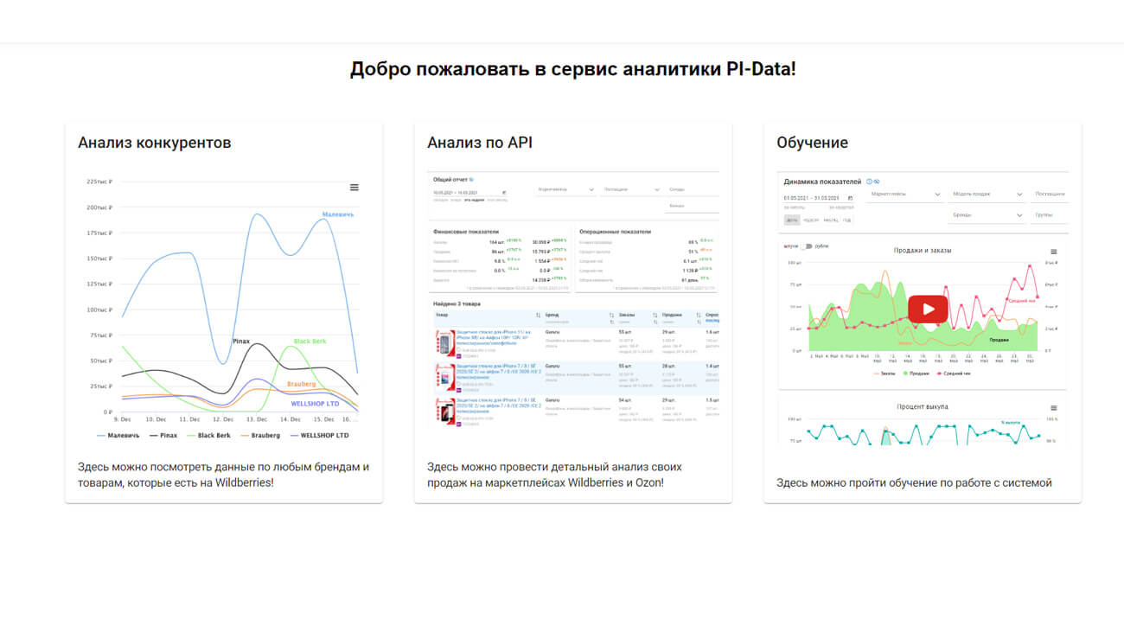This screenshot has width=1124, height=632.
Task: Click first product's thumbnail image in table
Action: tap(445, 343)
